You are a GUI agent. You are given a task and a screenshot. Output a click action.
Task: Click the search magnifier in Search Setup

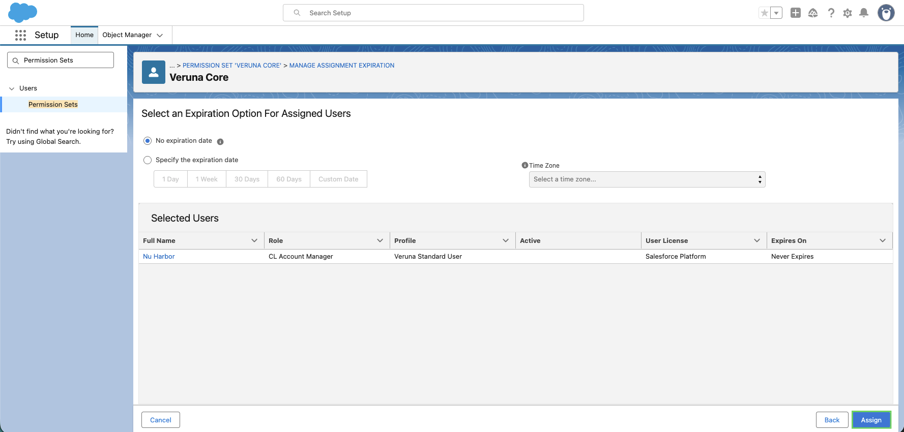(x=297, y=13)
